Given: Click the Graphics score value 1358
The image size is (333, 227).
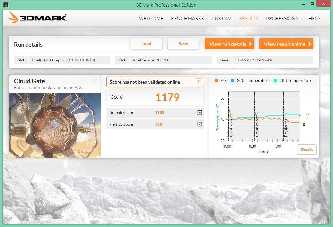Looking at the screenshot, I should 160,113.
